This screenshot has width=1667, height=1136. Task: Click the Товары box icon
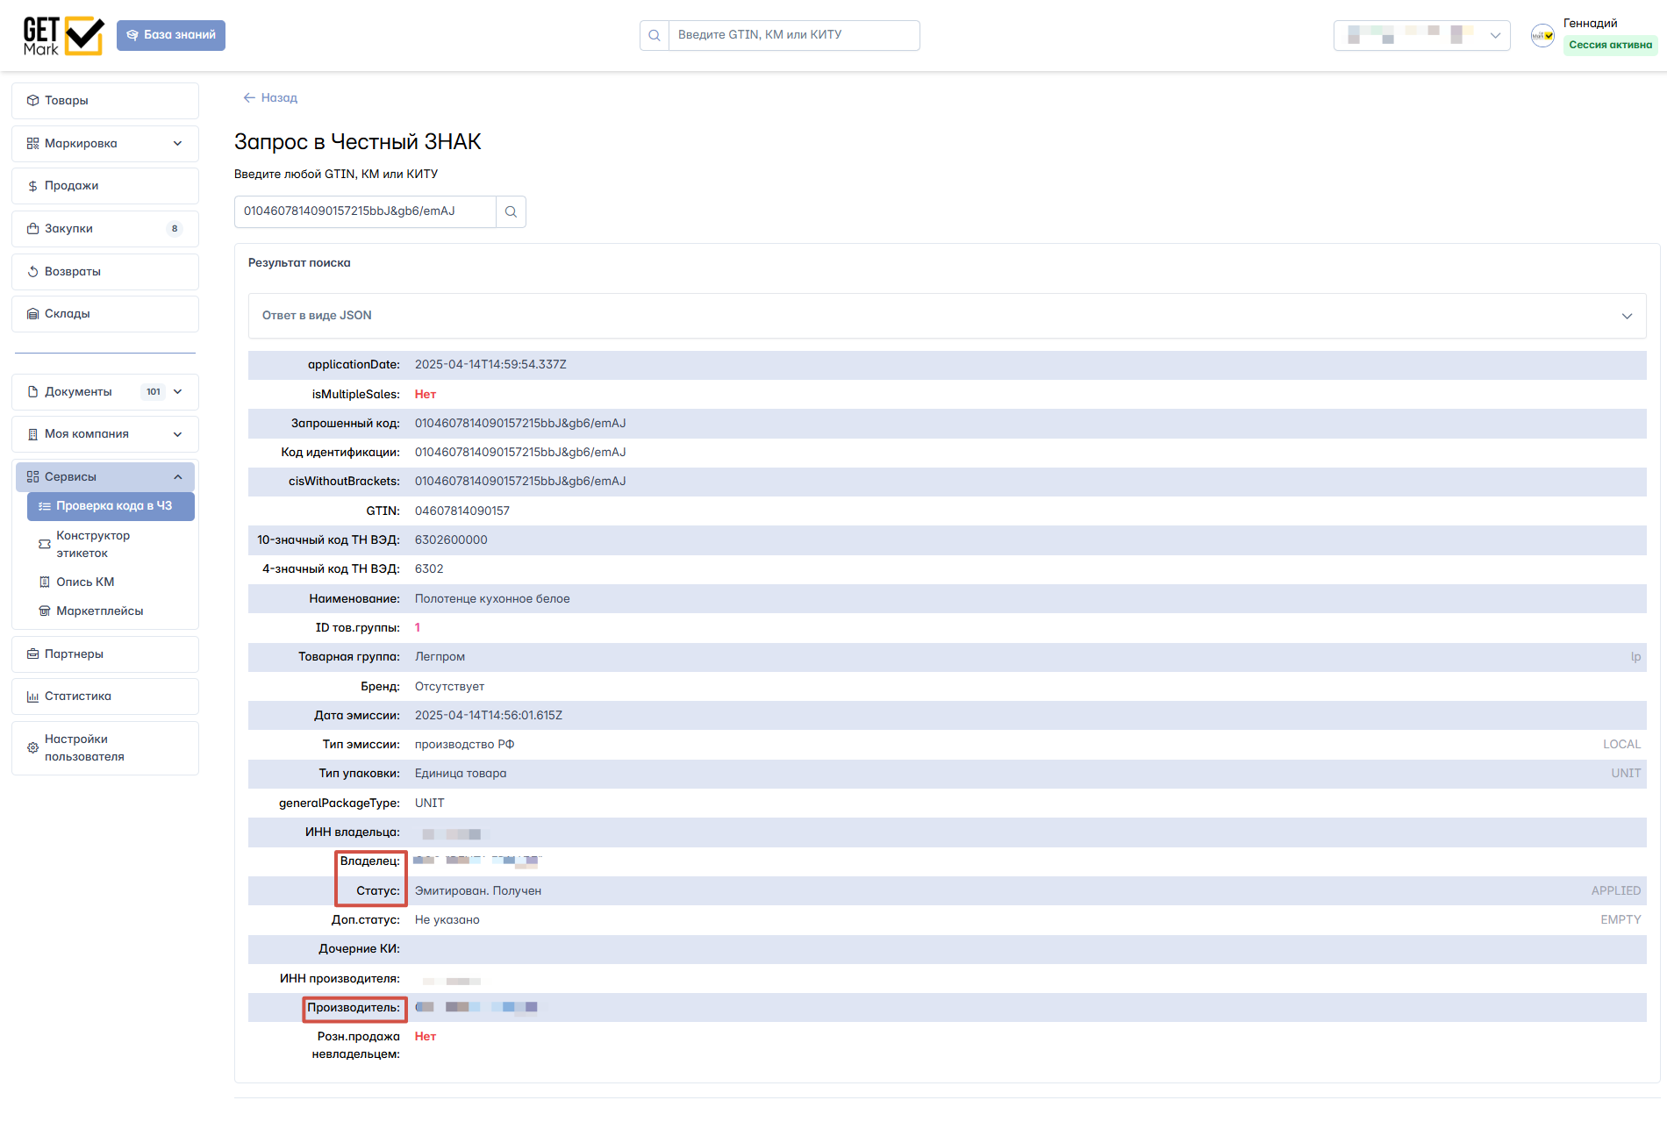33,101
